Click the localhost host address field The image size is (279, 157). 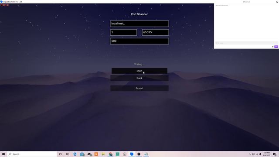pyautogui.click(x=139, y=24)
